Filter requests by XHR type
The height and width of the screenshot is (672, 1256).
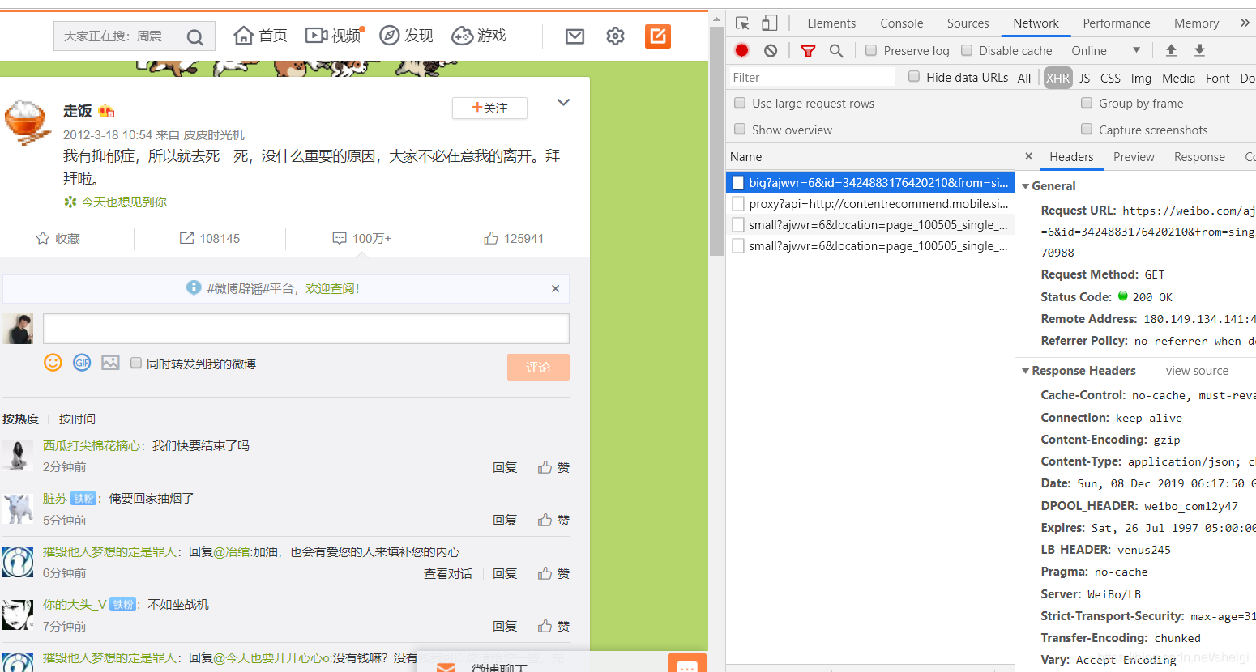click(1057, 78)
